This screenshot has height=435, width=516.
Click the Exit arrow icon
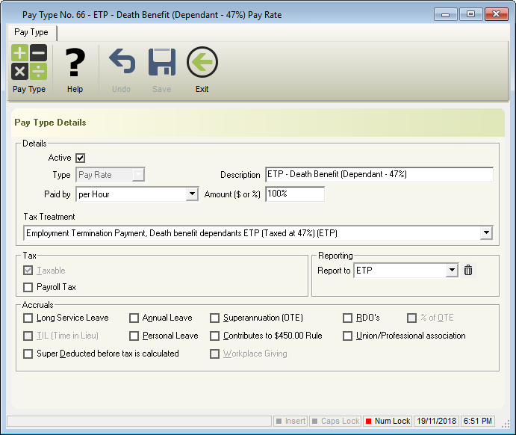(x=202, y=62)
